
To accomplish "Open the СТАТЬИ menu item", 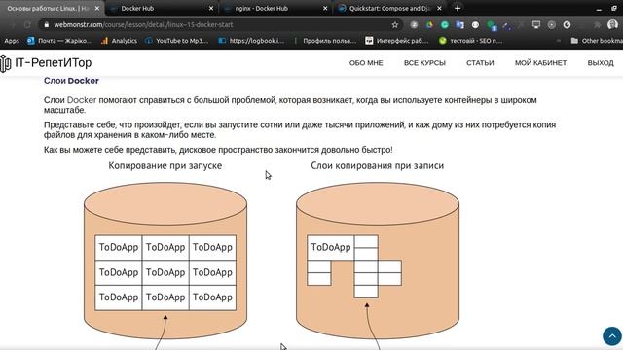I will pyautogui.click(x=480, y=62).
